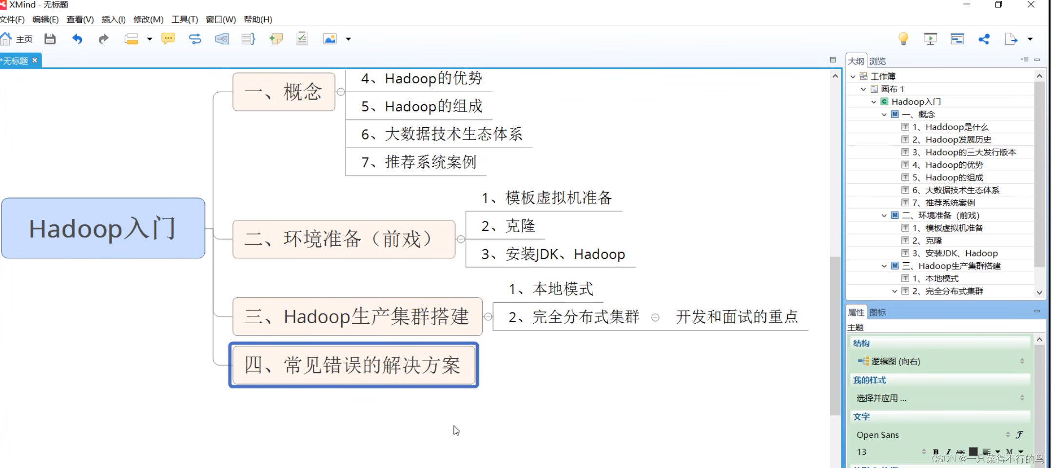
Task: Open the 工具(T) menu
Action: 185,19
